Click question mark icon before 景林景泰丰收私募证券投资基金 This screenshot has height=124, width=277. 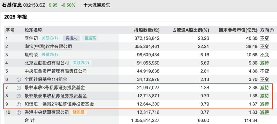(x=18, y=96)
